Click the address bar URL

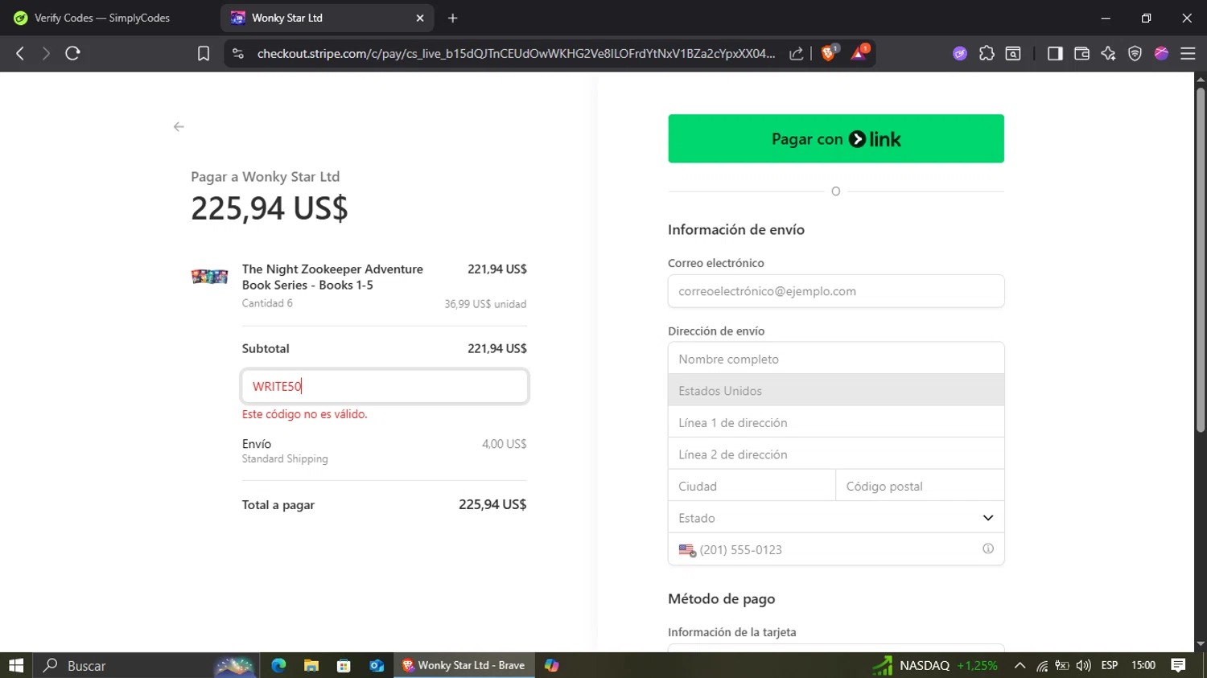coord(516,53)
